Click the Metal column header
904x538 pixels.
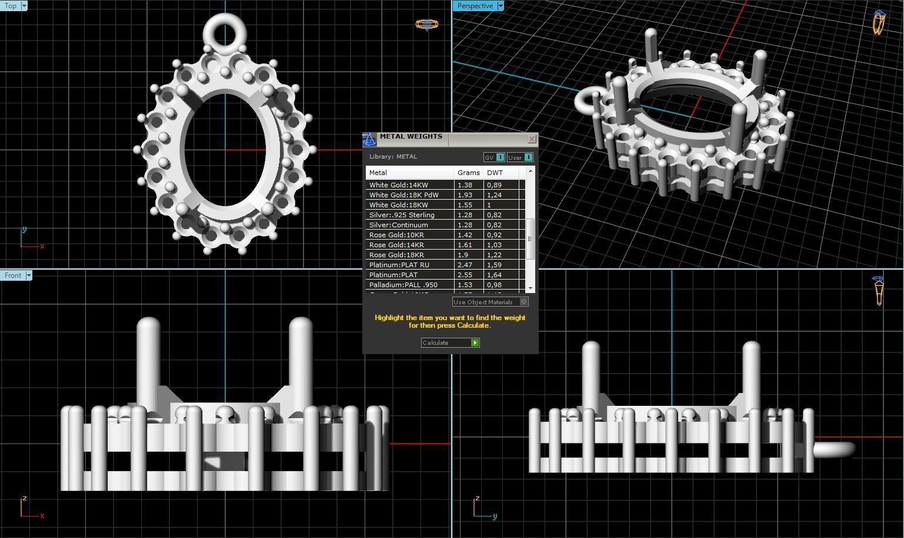click(410, 173)
